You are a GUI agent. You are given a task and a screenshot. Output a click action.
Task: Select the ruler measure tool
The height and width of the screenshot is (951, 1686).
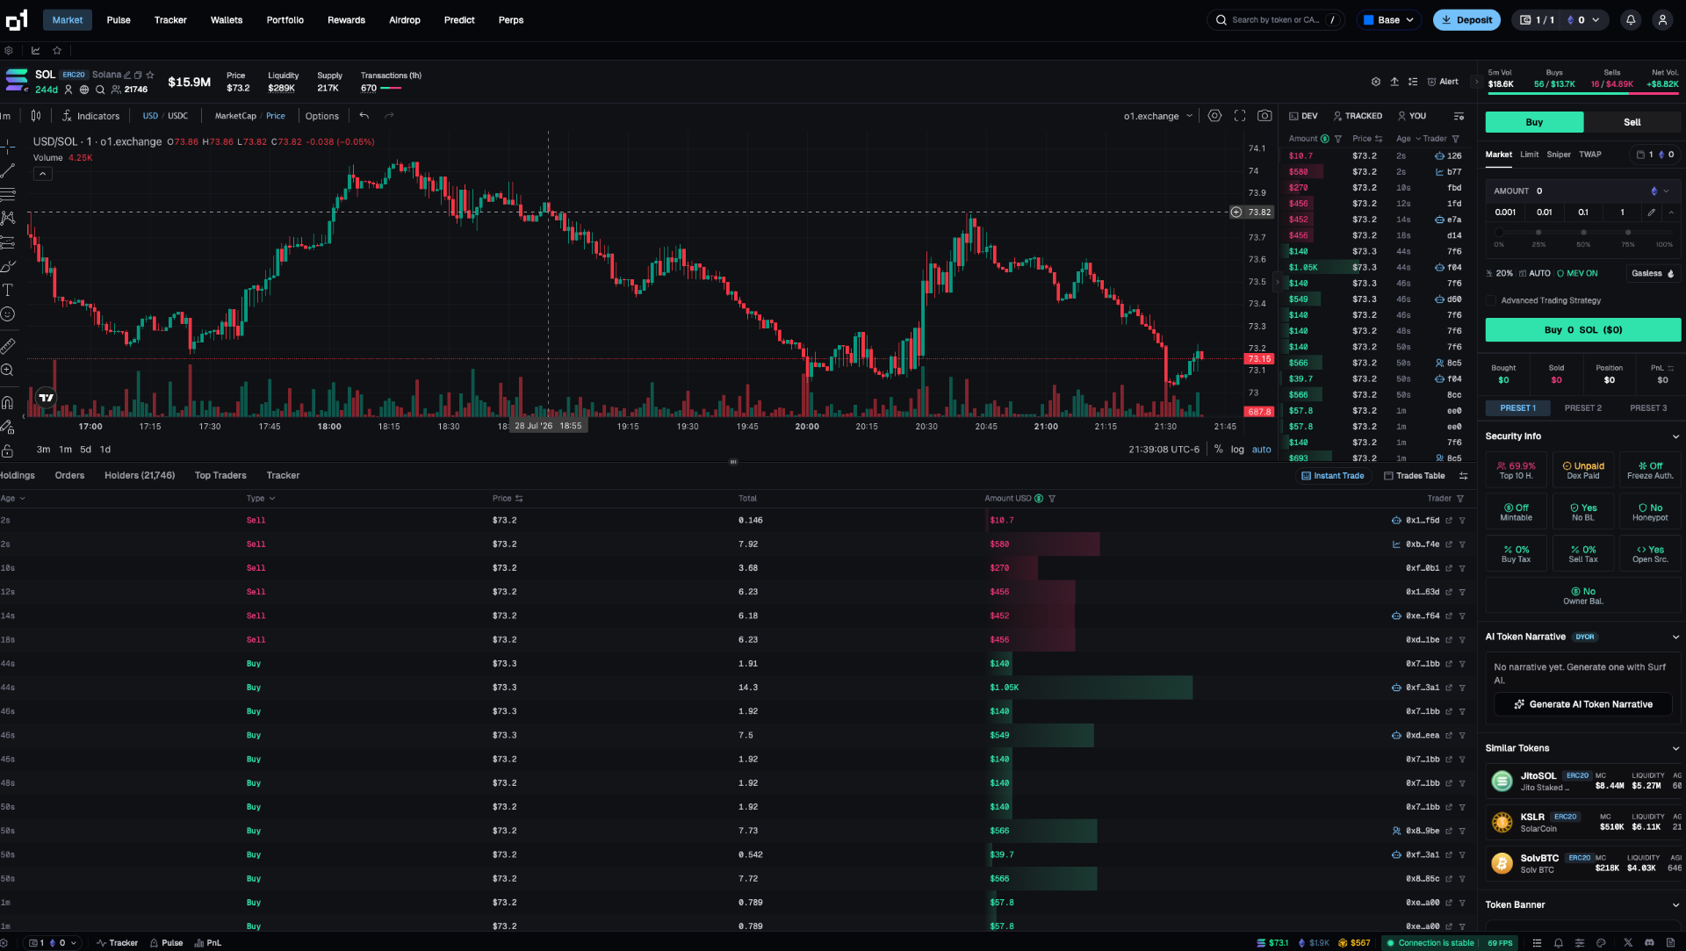click(8, 346)
